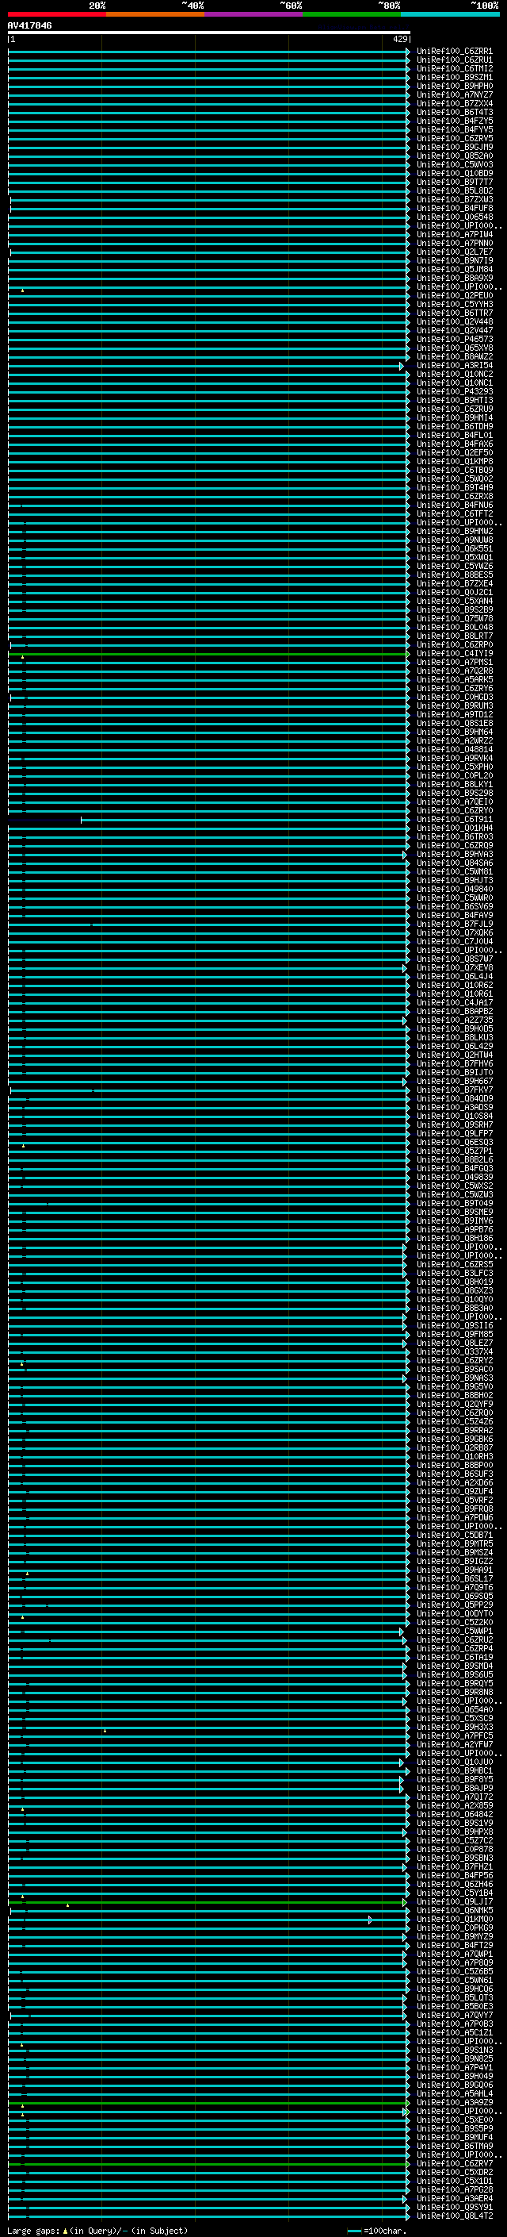
Task: Select the UniRef100_A5ARK5 label
Action: (454, 680)
